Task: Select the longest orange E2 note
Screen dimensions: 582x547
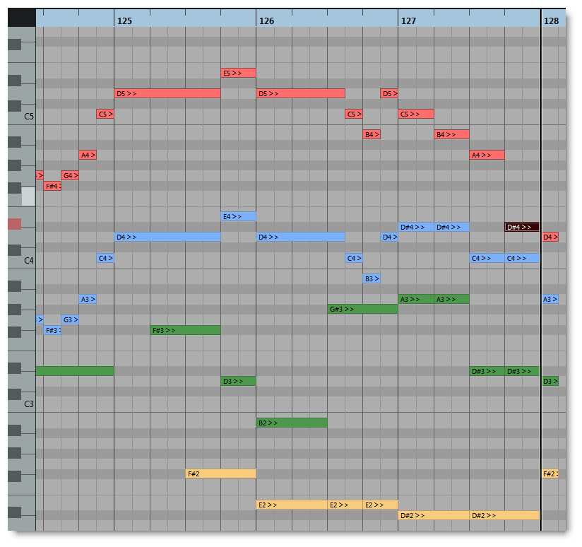Action: point(292,505)
